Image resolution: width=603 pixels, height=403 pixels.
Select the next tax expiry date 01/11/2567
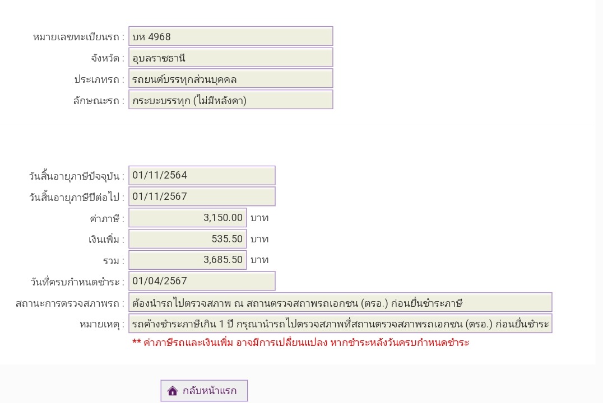pyautogui.click(x=202, y=196)
